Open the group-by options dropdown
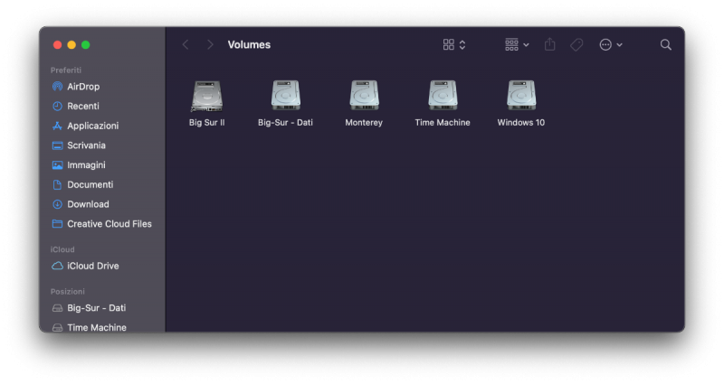Screen dimensions: 724x384 point(517,44)
